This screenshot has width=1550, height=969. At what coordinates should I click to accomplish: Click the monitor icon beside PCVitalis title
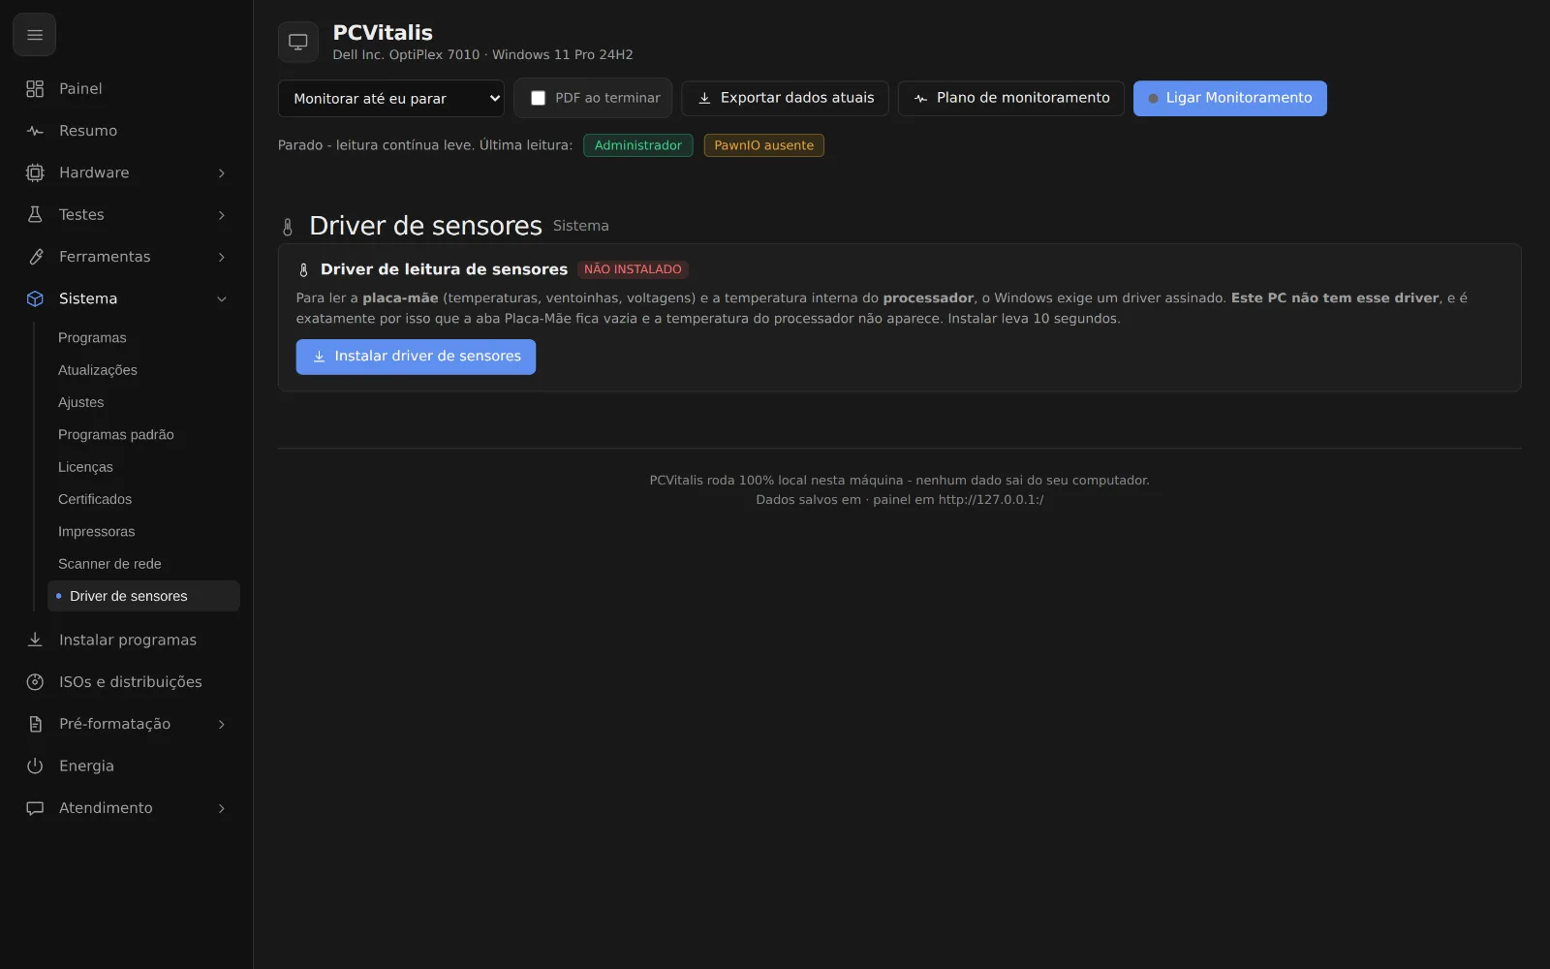point(298,42)
